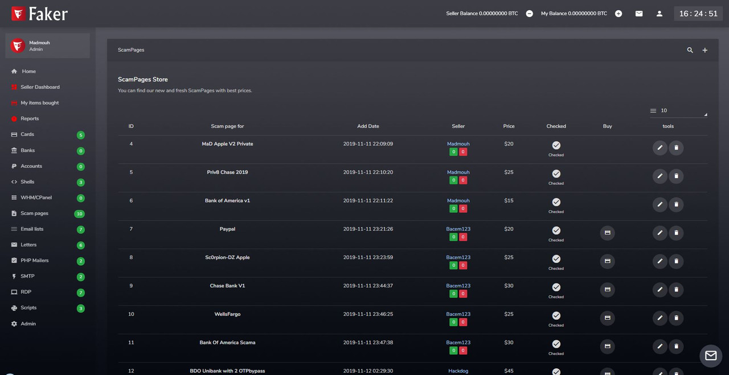This screenshot has height=375, width=729.
Task: Click the red 0 badge under seller in row 4
Action: point(463,152)
